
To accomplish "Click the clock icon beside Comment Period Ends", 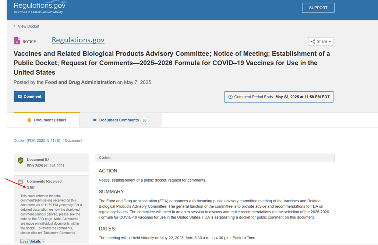I will [230, 97].
